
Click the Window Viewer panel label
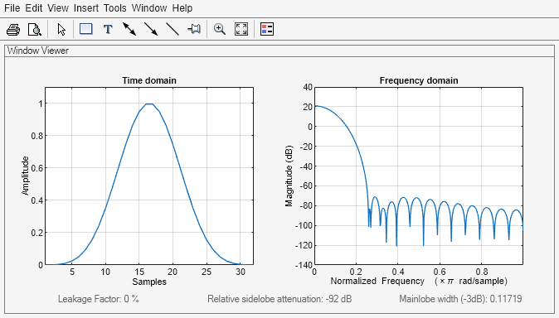38,51
